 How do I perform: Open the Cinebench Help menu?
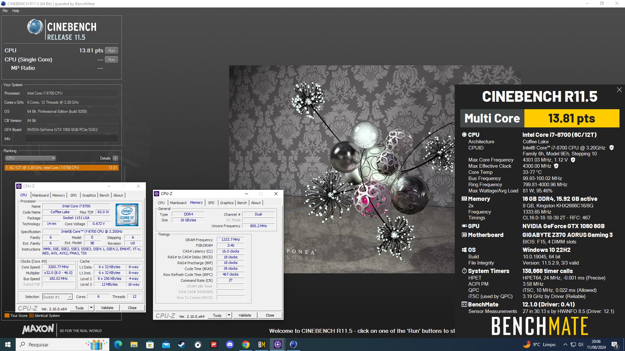(x=16, y=11)
